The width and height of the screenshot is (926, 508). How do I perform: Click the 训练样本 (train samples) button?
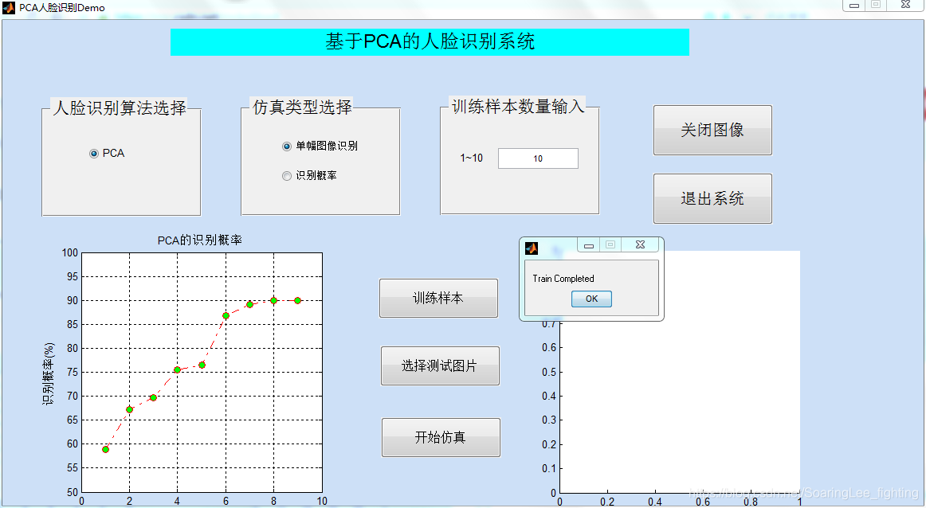438,298
